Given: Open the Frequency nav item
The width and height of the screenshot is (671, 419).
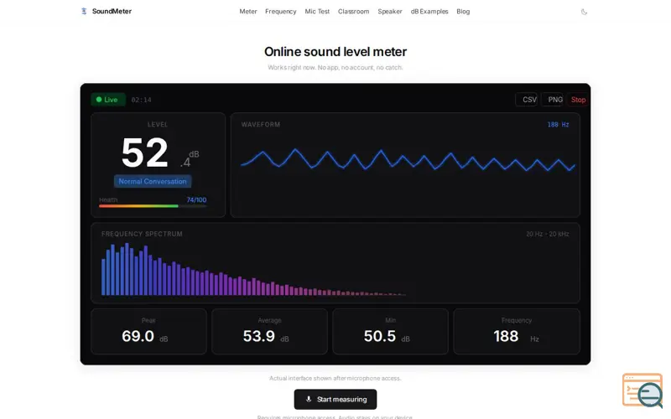Looking at the screenshot, I should [281, 12].
